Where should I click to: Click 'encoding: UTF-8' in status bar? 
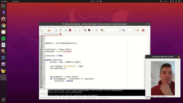point(79,98)
